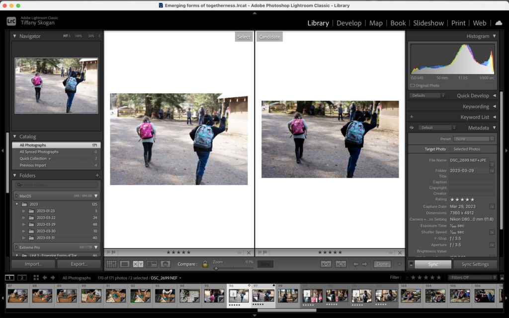Click the Export button
Image resolution: width=509 pixels, height=318 pixels.
79,264
